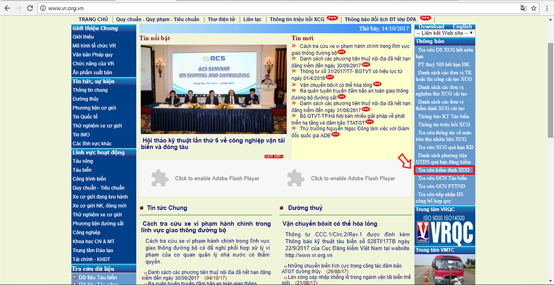Screen dimensions: 554x285
Task: Open the 'Liên kết Web site' dropdown
Action: click(444, 33)
